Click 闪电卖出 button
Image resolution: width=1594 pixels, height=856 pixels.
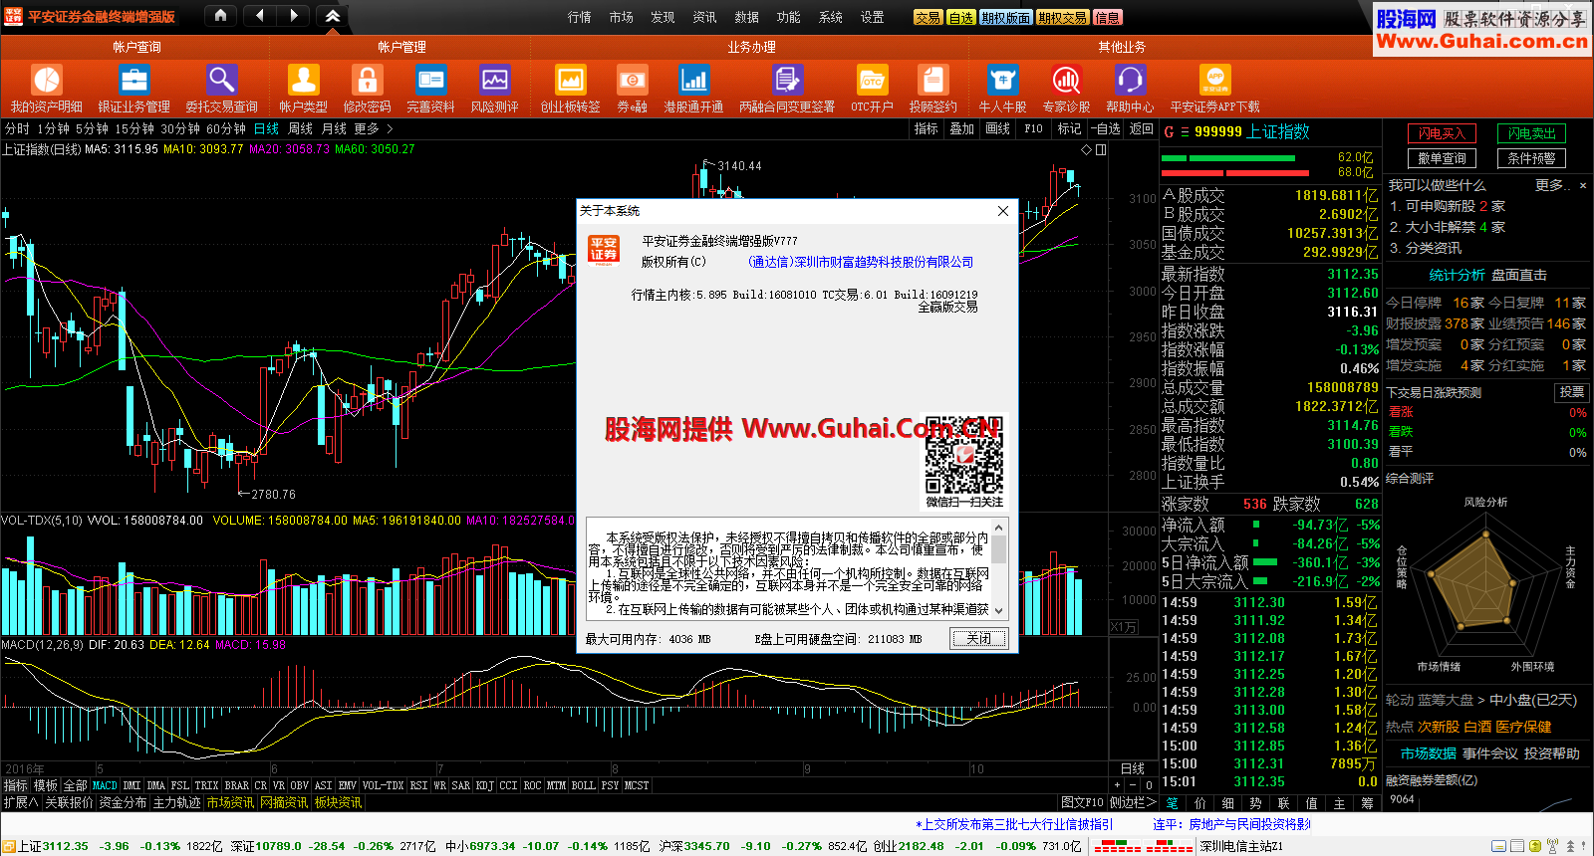[1531, 133]
